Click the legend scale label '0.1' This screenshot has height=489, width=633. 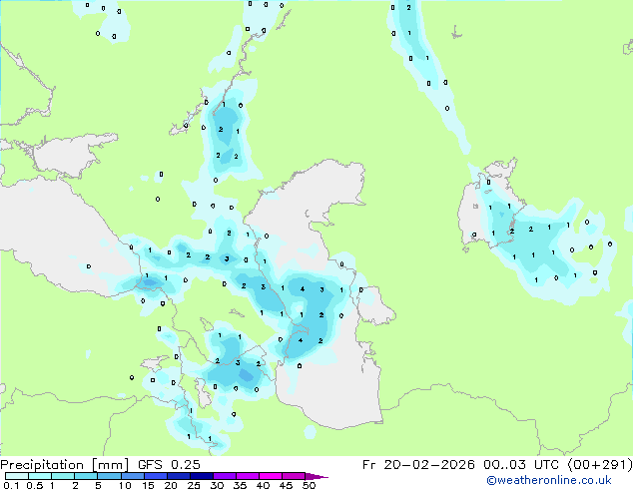point(11,485)
